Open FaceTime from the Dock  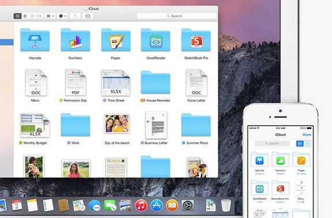coord(110,205)
